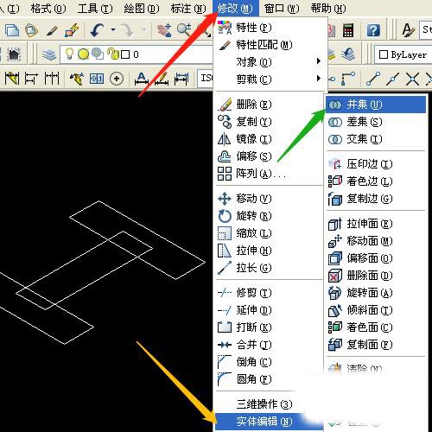This screenshot has width=432, height=432.
Task: Click 镜像(I) Mirror menu entry
Action: coord(270,139)
